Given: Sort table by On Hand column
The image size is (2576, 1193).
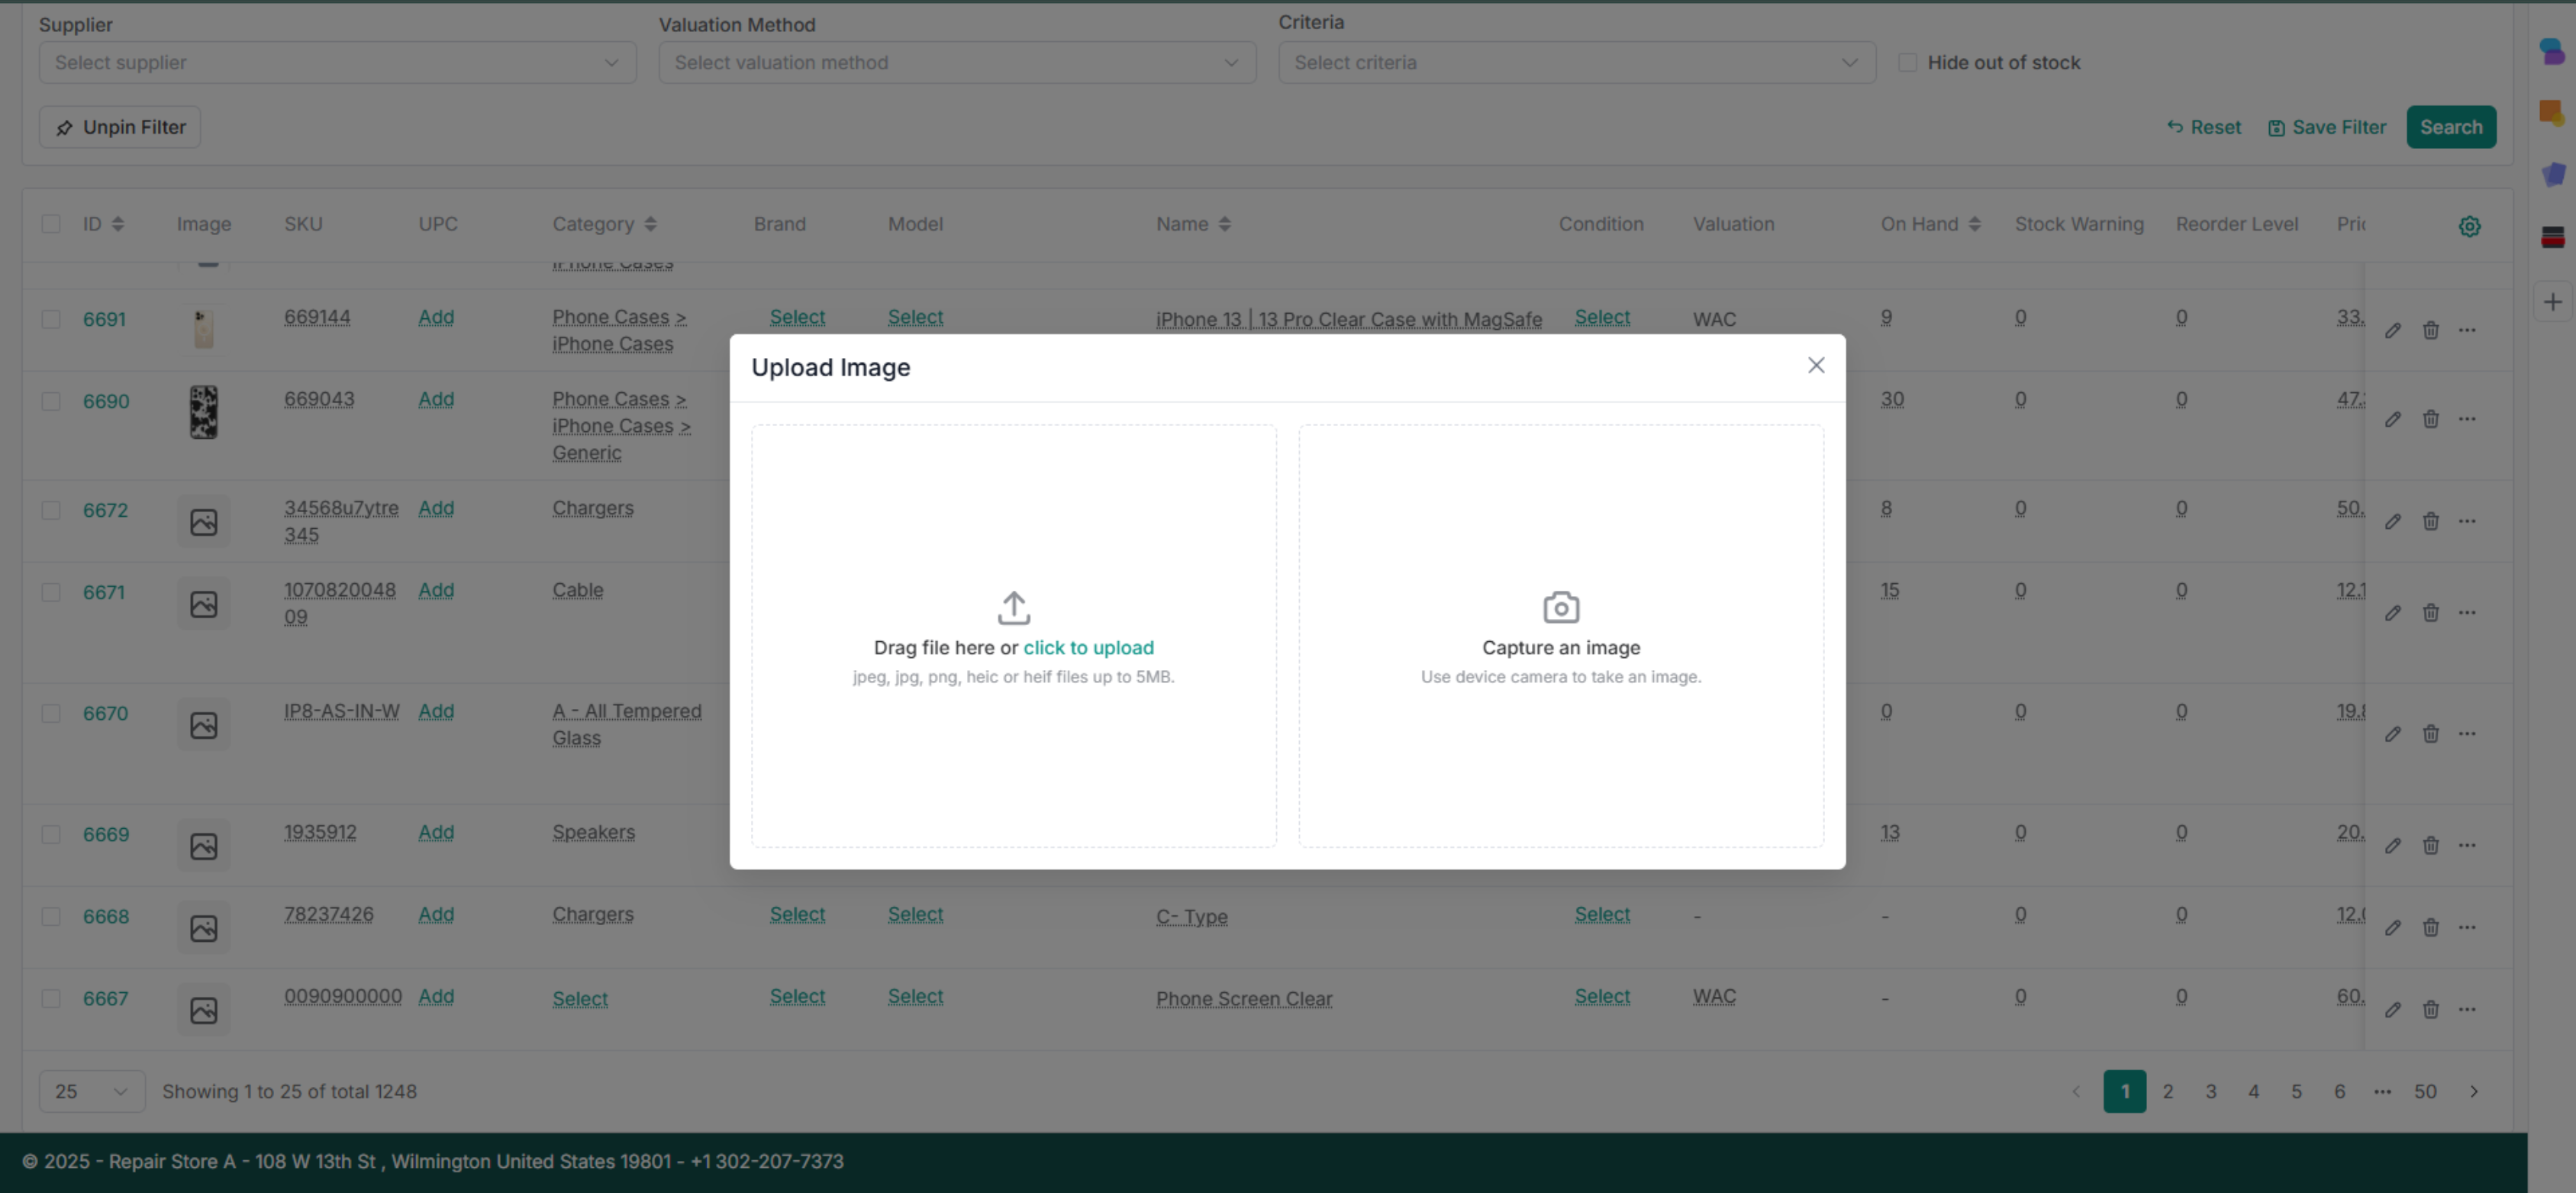Looking at the screenshot, I should [1974, 225].
